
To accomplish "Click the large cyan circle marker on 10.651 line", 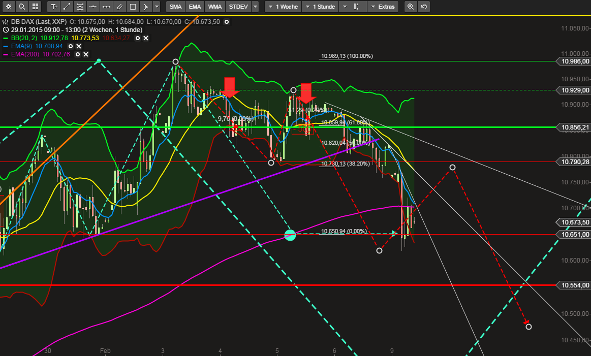I will tap(290, 235).
